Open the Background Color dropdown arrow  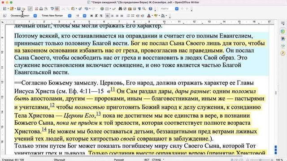[166, 16]
